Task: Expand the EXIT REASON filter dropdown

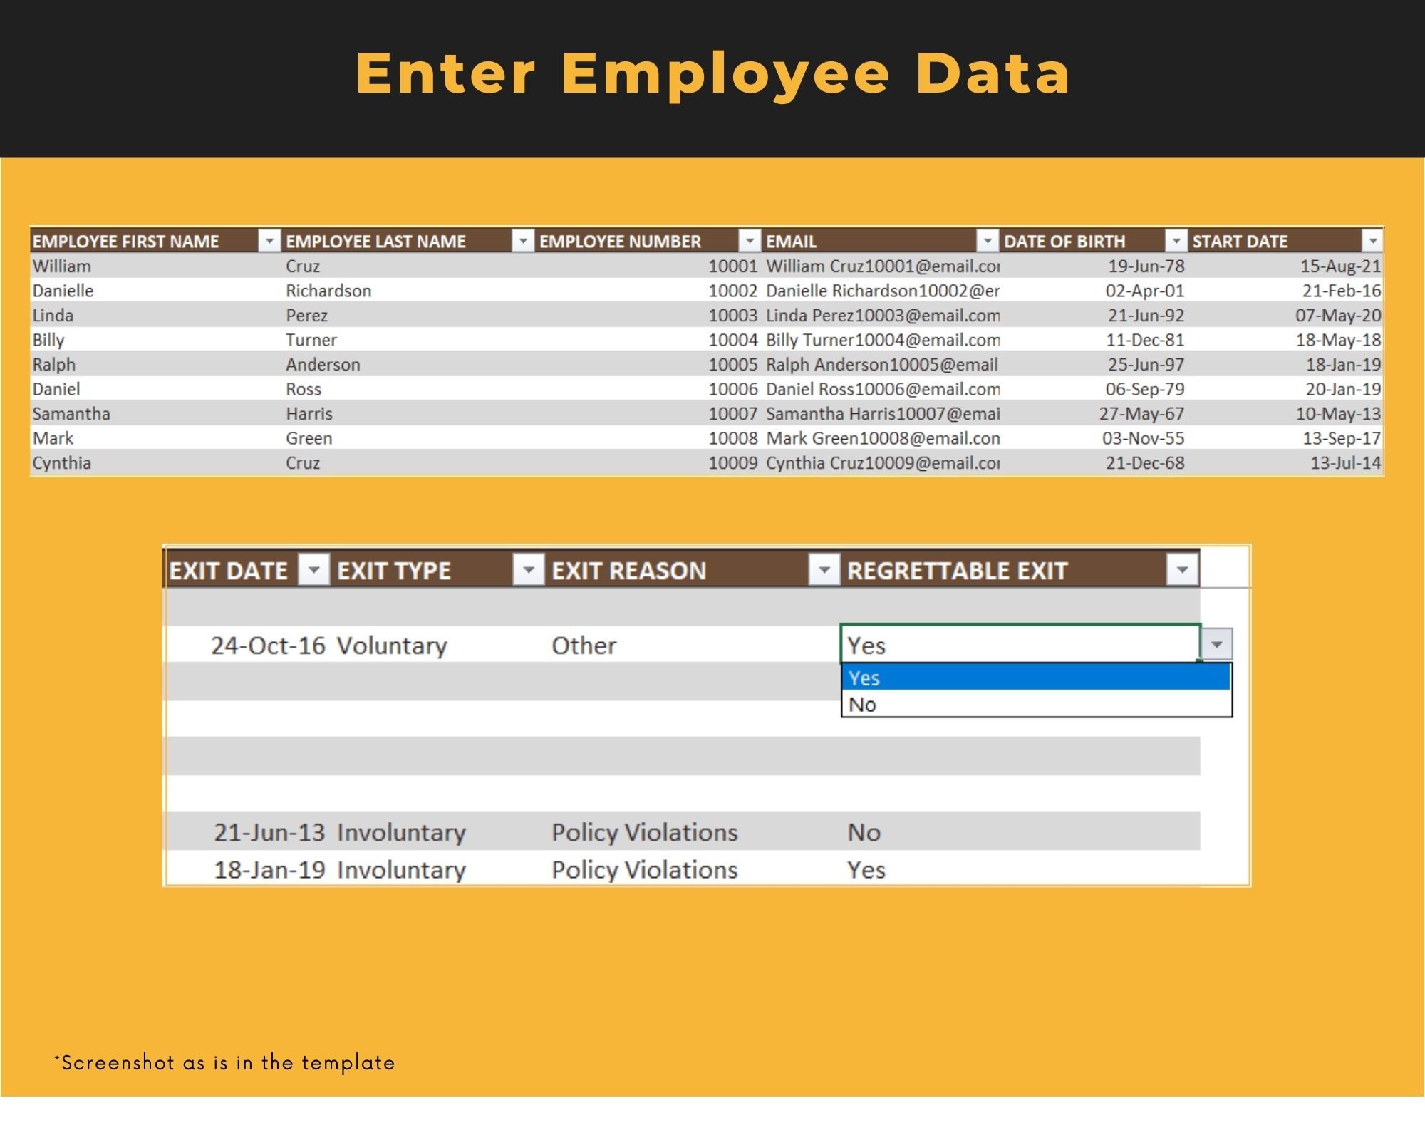Action: point(825,570)
